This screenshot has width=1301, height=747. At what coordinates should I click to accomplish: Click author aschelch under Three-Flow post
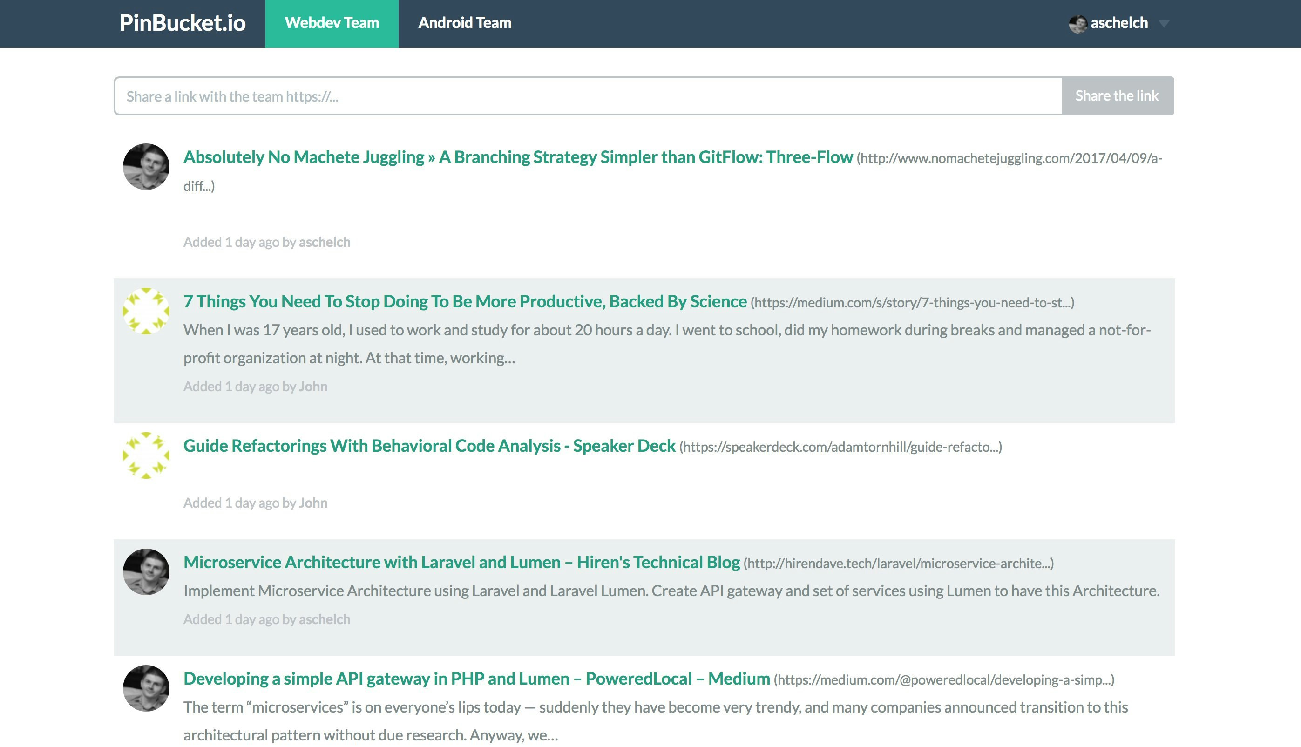pos(324,242)
